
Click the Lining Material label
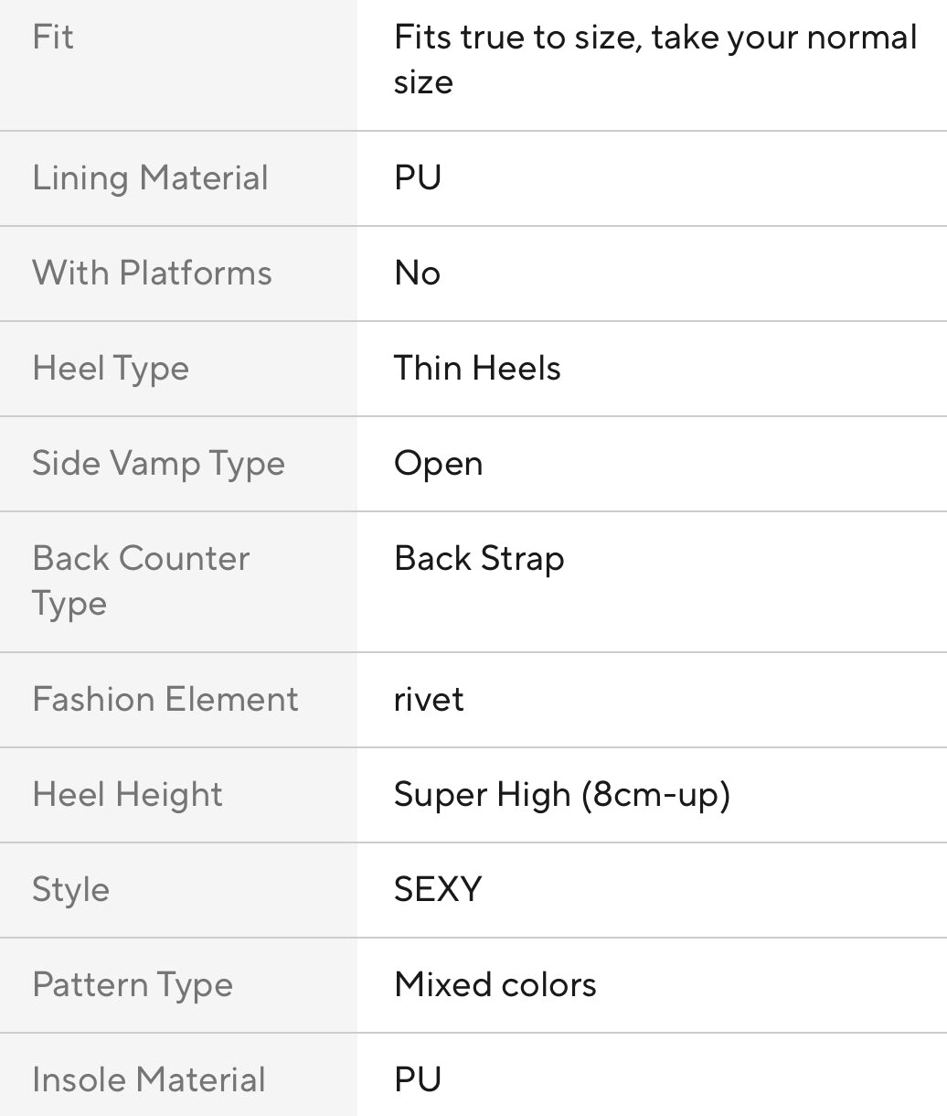(x=151, y=178)
